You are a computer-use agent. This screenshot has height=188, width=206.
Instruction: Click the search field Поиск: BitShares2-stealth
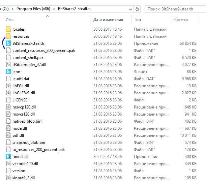click(x=175, y=9)
